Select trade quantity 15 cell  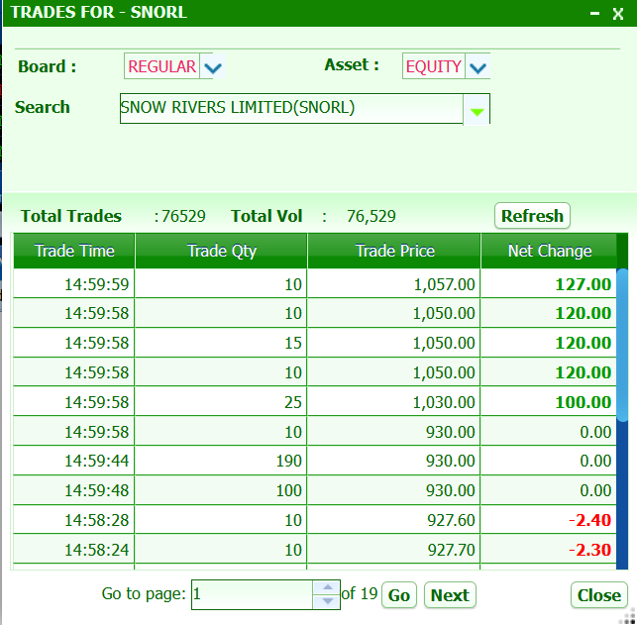pyautogui.click(x=221, y=343)
